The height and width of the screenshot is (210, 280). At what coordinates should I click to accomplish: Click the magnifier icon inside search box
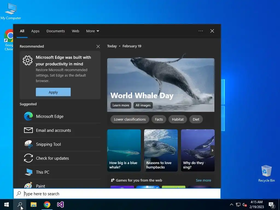coord(19,194)
